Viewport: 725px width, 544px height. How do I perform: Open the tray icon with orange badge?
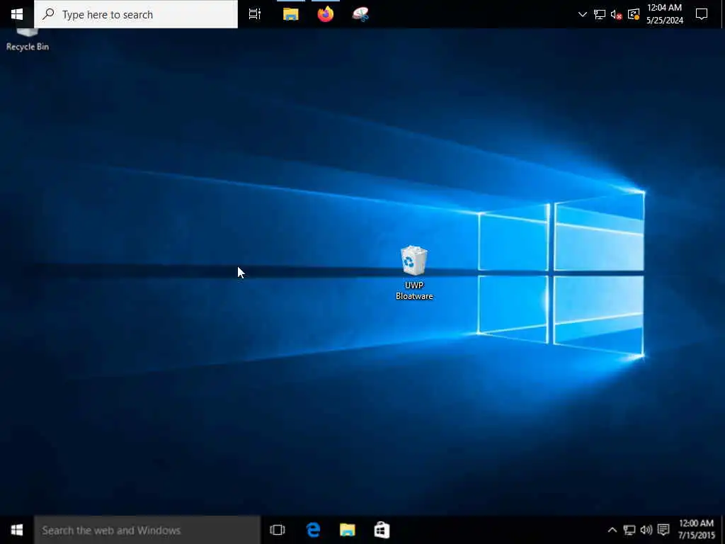634,14
